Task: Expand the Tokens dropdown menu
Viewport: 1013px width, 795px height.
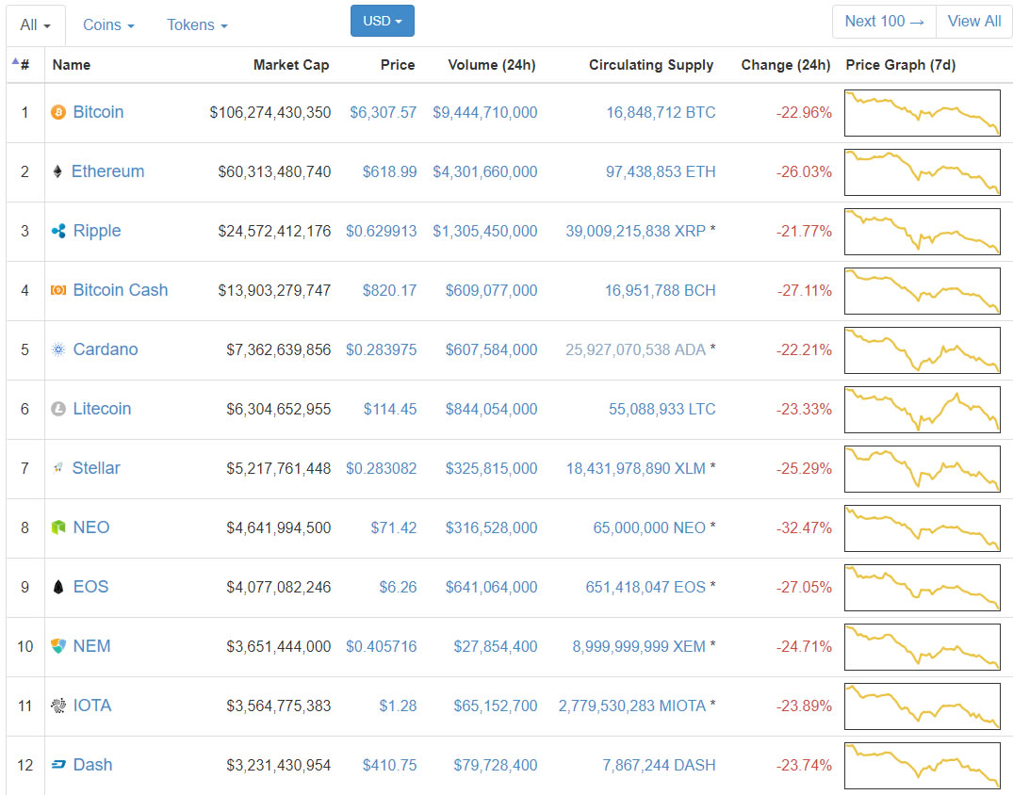Action: click(x=196, y=24)
